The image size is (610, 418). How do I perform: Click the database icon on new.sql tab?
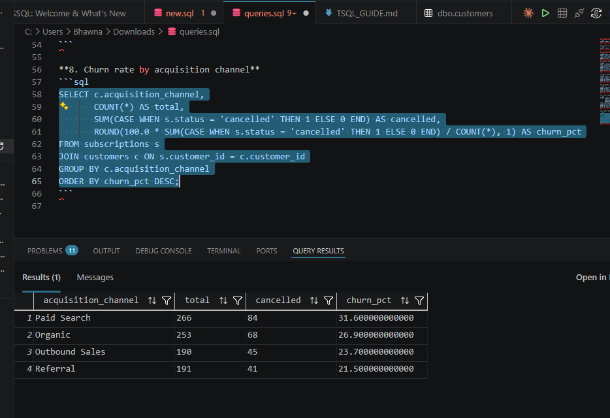[158, 13]
